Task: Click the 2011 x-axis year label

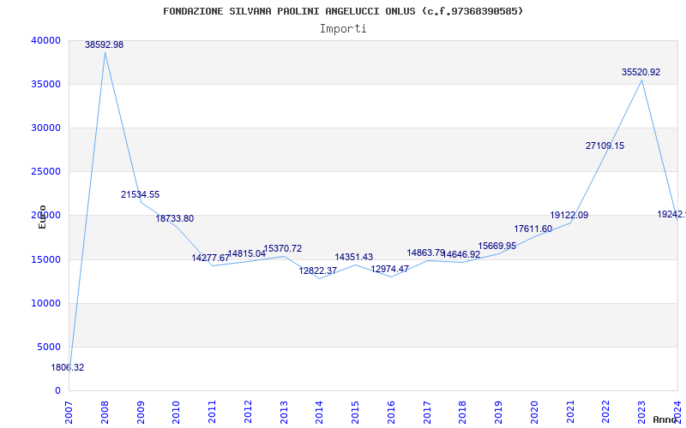Action: tap(212, 413)
